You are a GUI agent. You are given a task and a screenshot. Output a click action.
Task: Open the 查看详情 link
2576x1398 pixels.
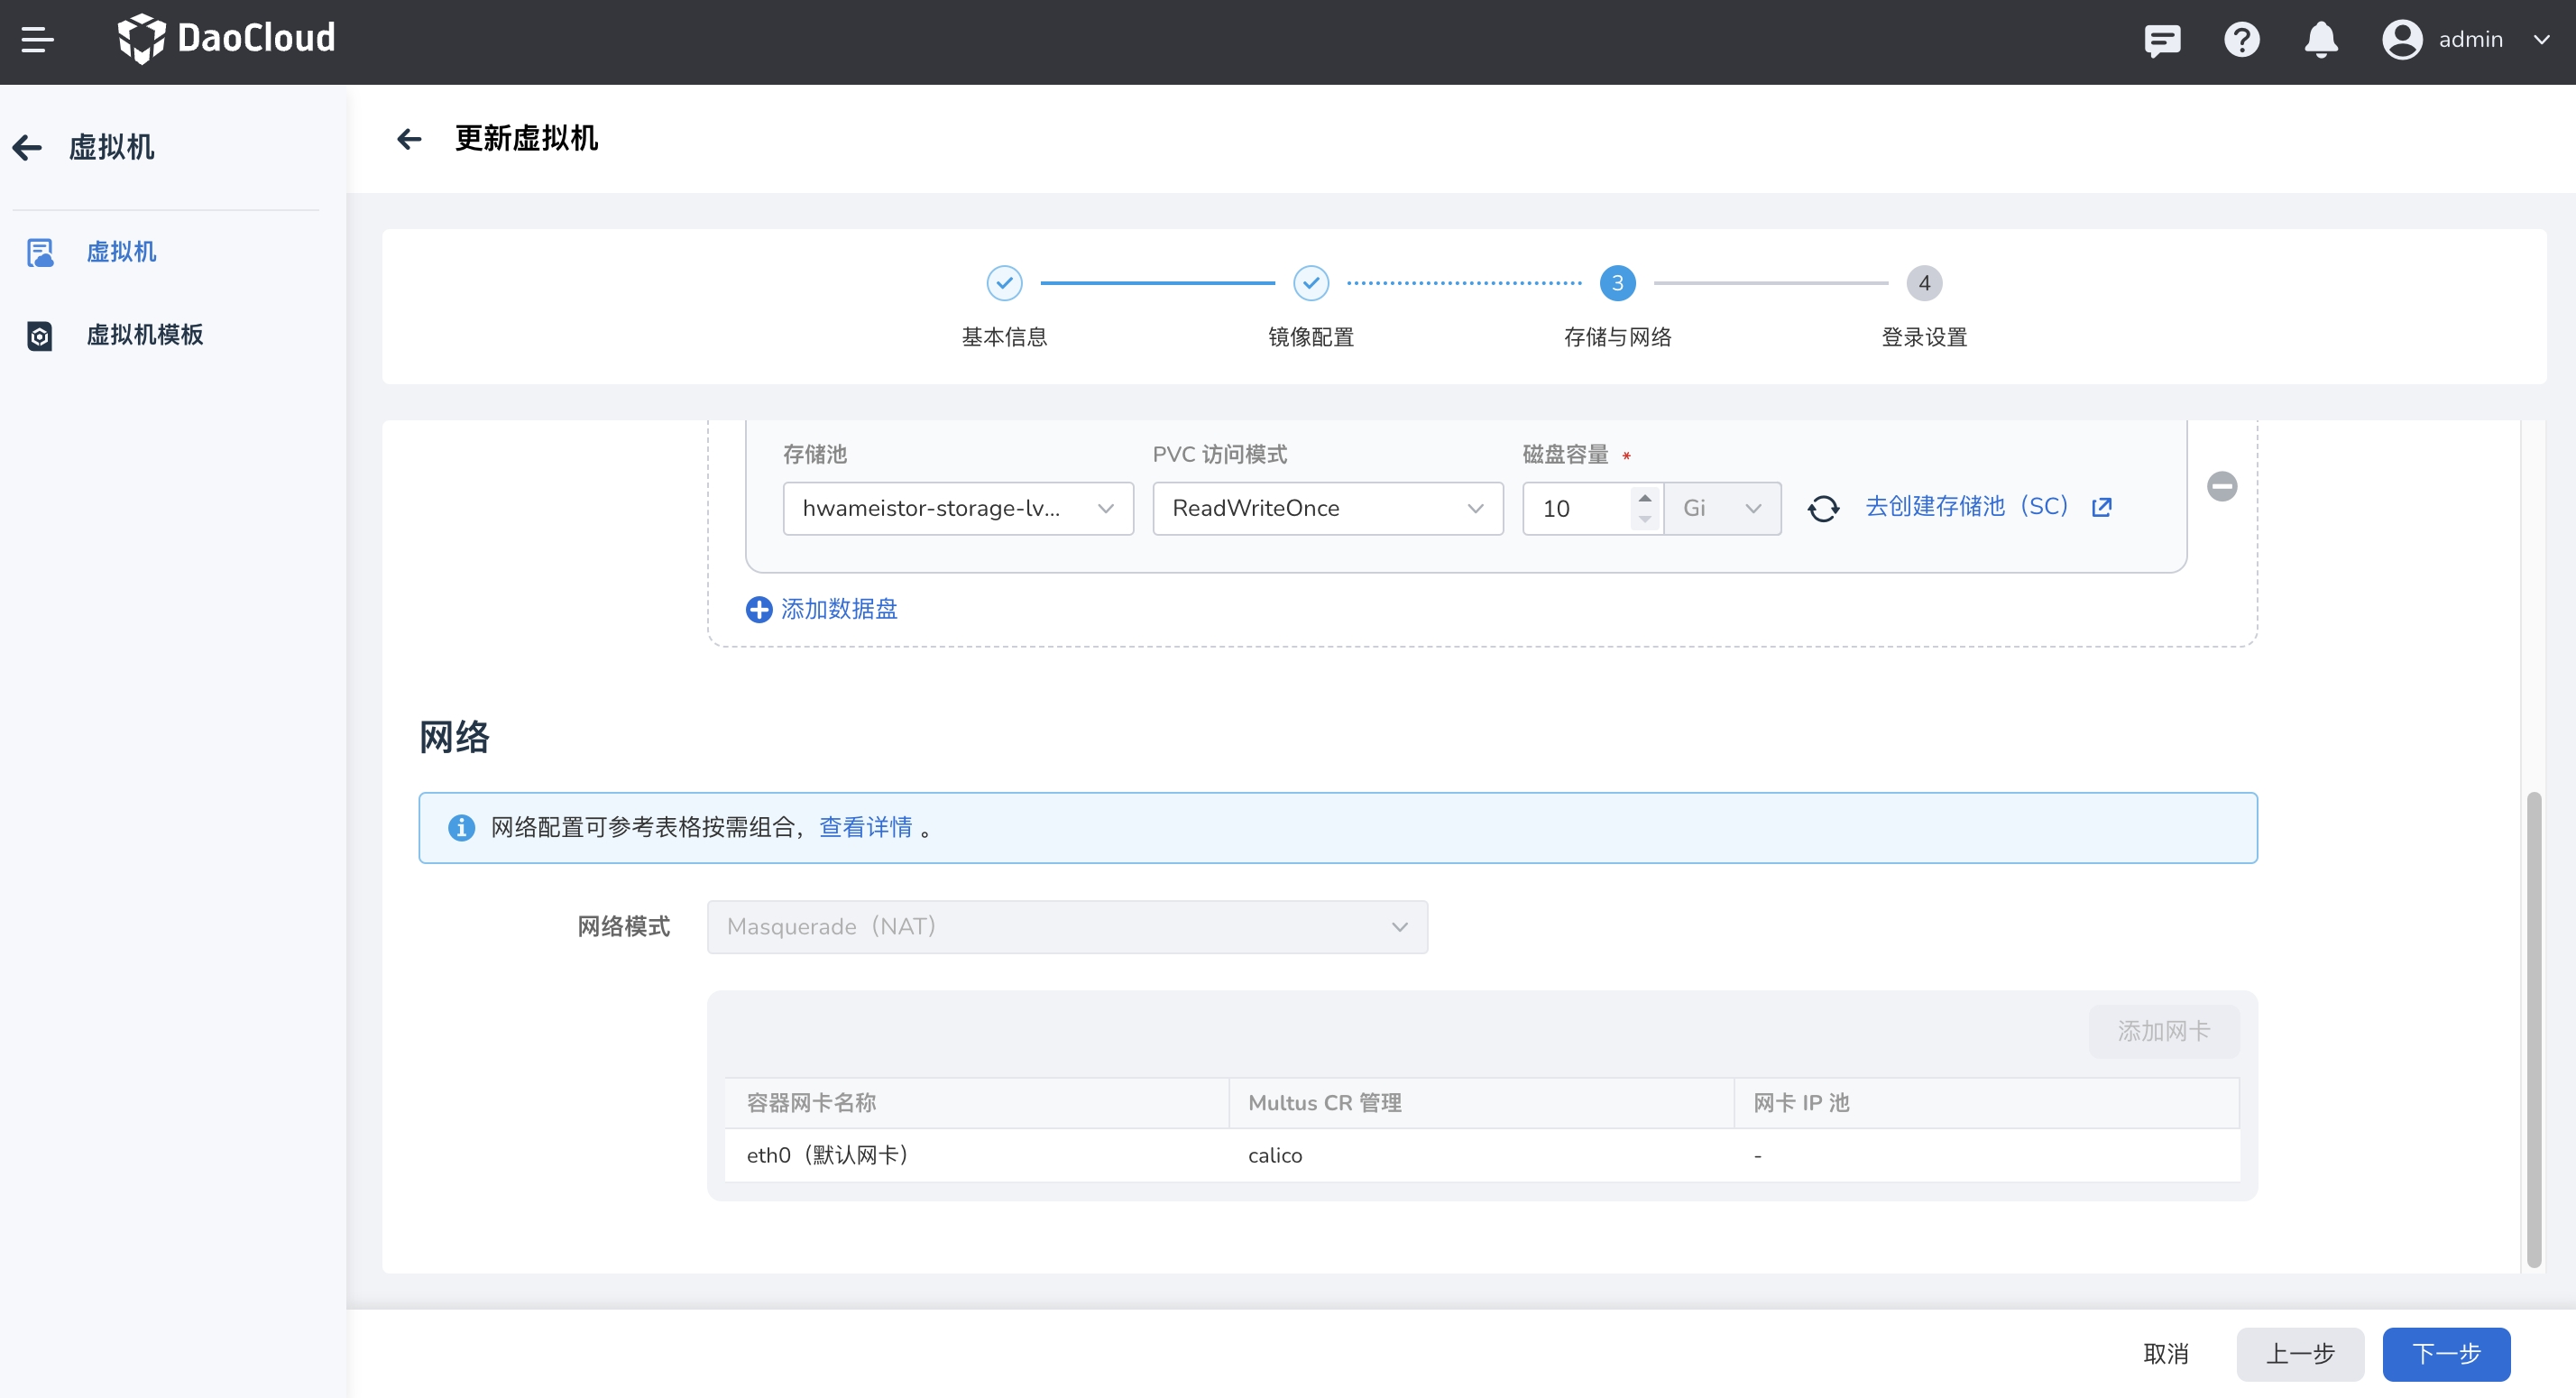tap(865, 827)
